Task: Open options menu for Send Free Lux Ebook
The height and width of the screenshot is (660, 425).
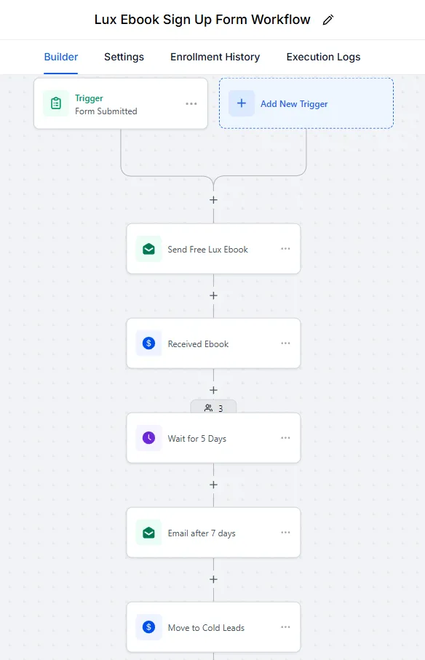Action: point(286,249)
